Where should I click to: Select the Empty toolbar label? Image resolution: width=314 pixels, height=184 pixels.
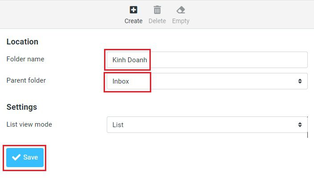tap(181, 21)
